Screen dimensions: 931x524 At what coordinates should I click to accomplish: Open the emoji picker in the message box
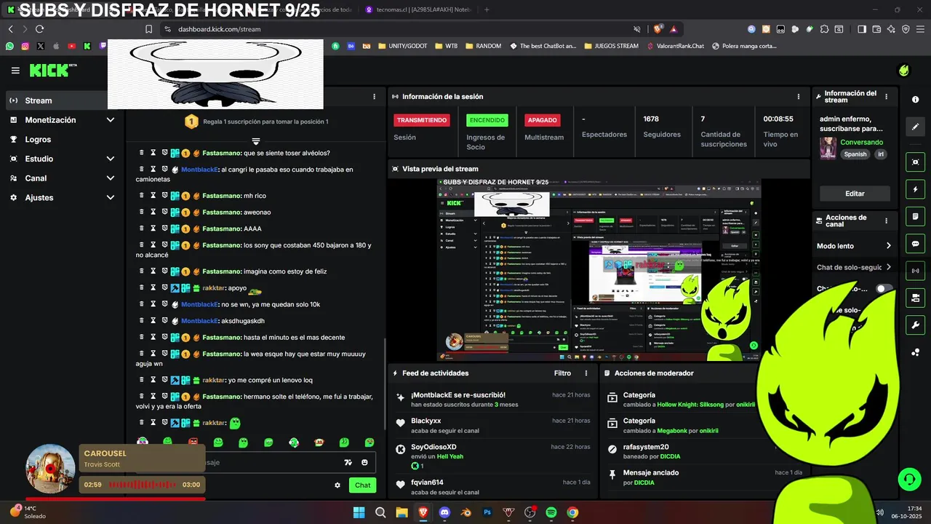[364, 462]
